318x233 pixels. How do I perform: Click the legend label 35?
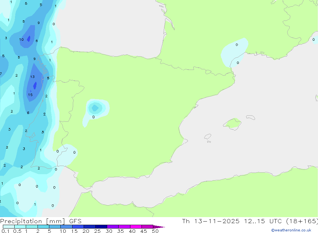click(121, 231)
